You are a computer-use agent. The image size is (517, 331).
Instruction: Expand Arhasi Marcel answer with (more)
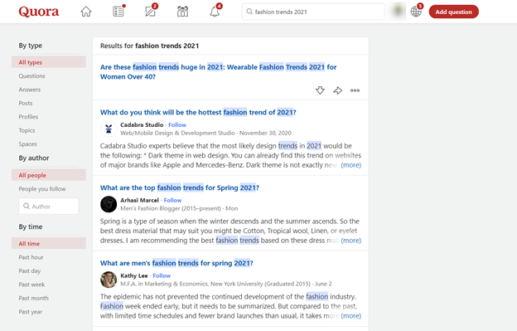(x=350, y=241)
